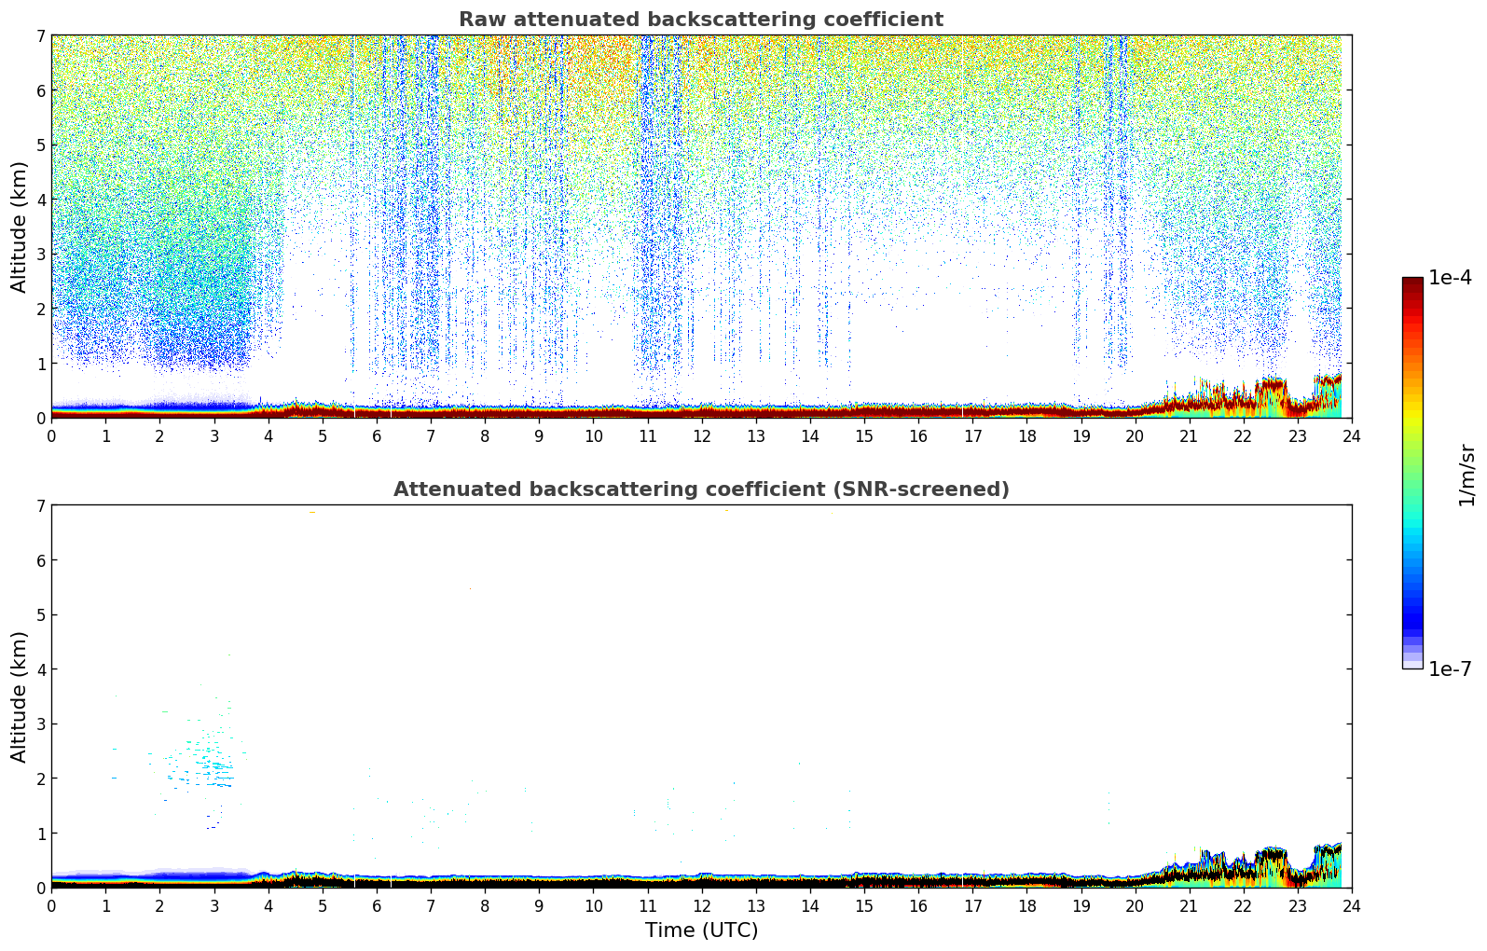Click the "Attenuated backscattering coefficient (SNR-screened)" title
The image size is (1487, 951).
tap(701, 489)
